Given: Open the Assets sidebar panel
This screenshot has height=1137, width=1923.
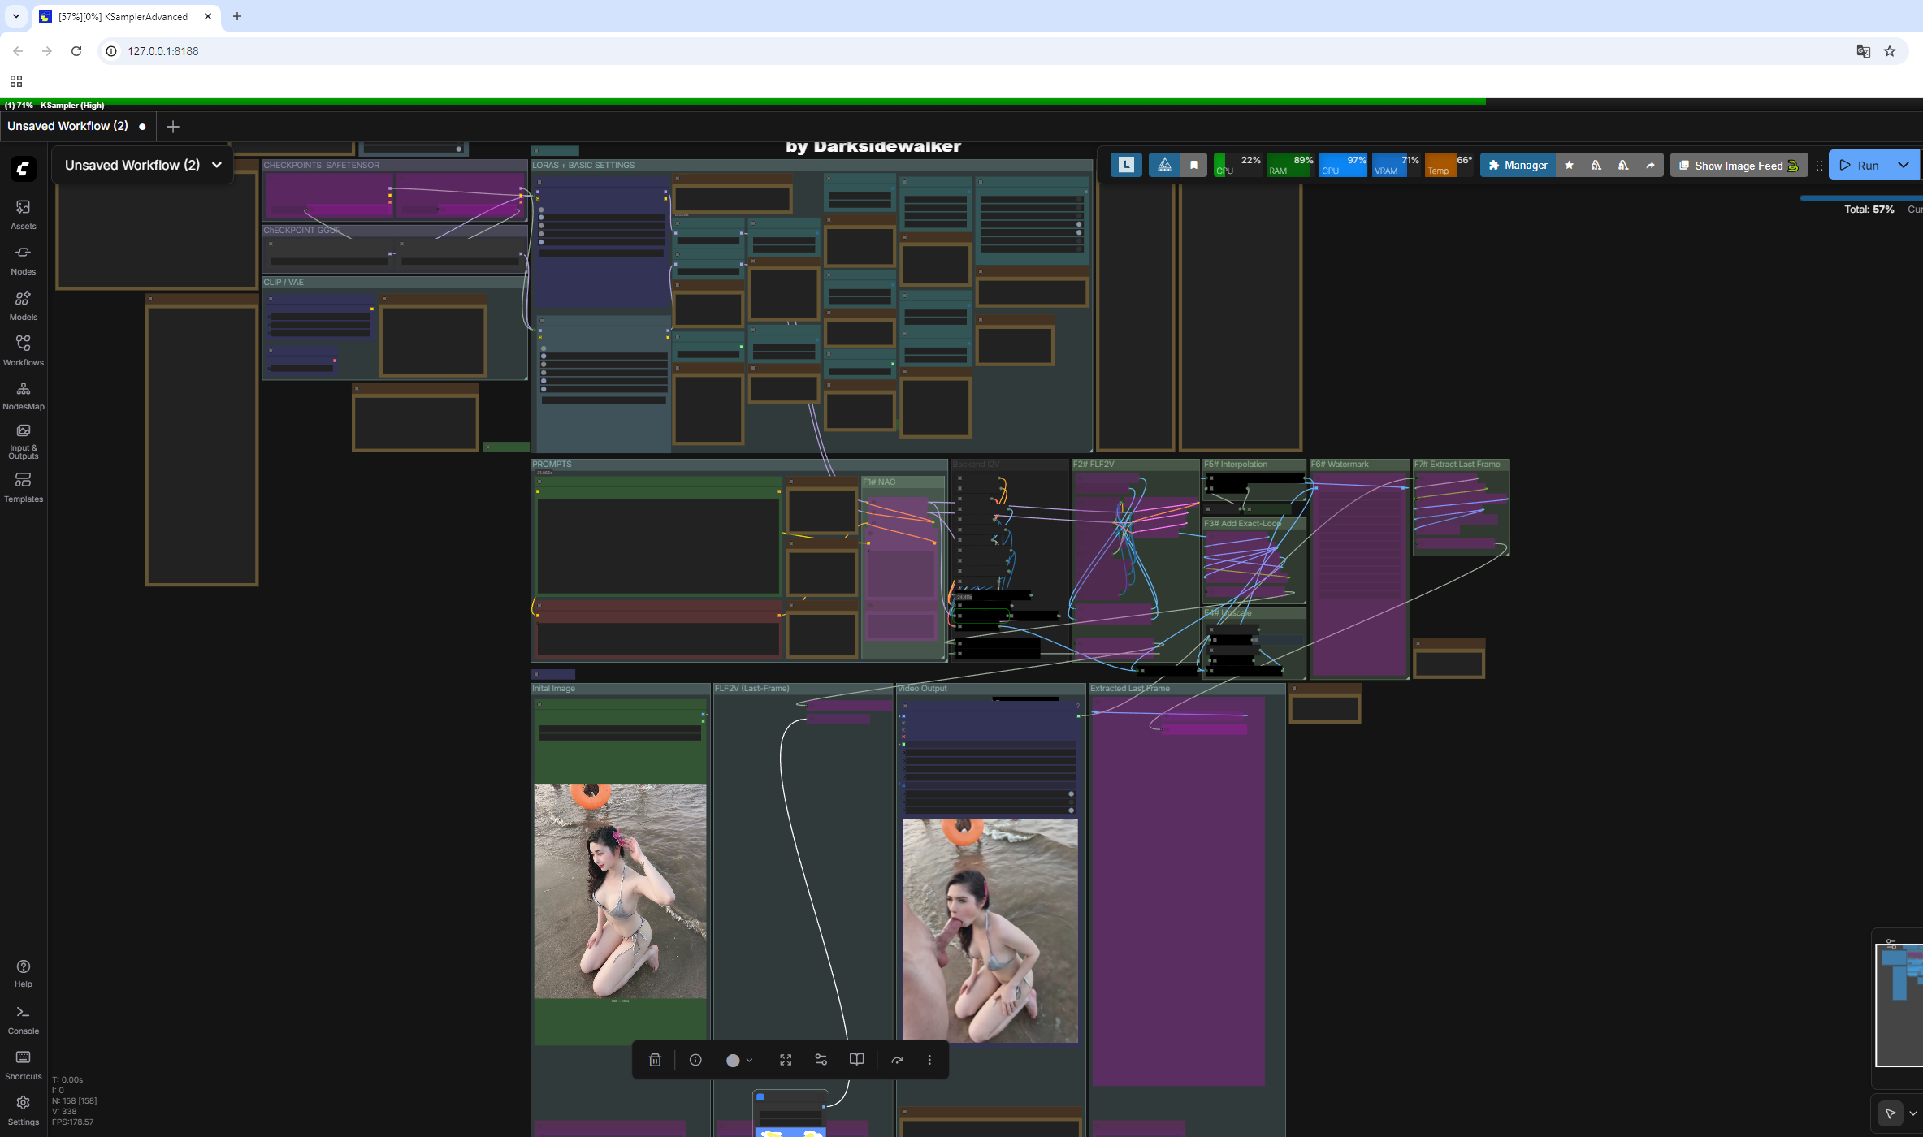Looking at the screenshot, I should (23, 214).
